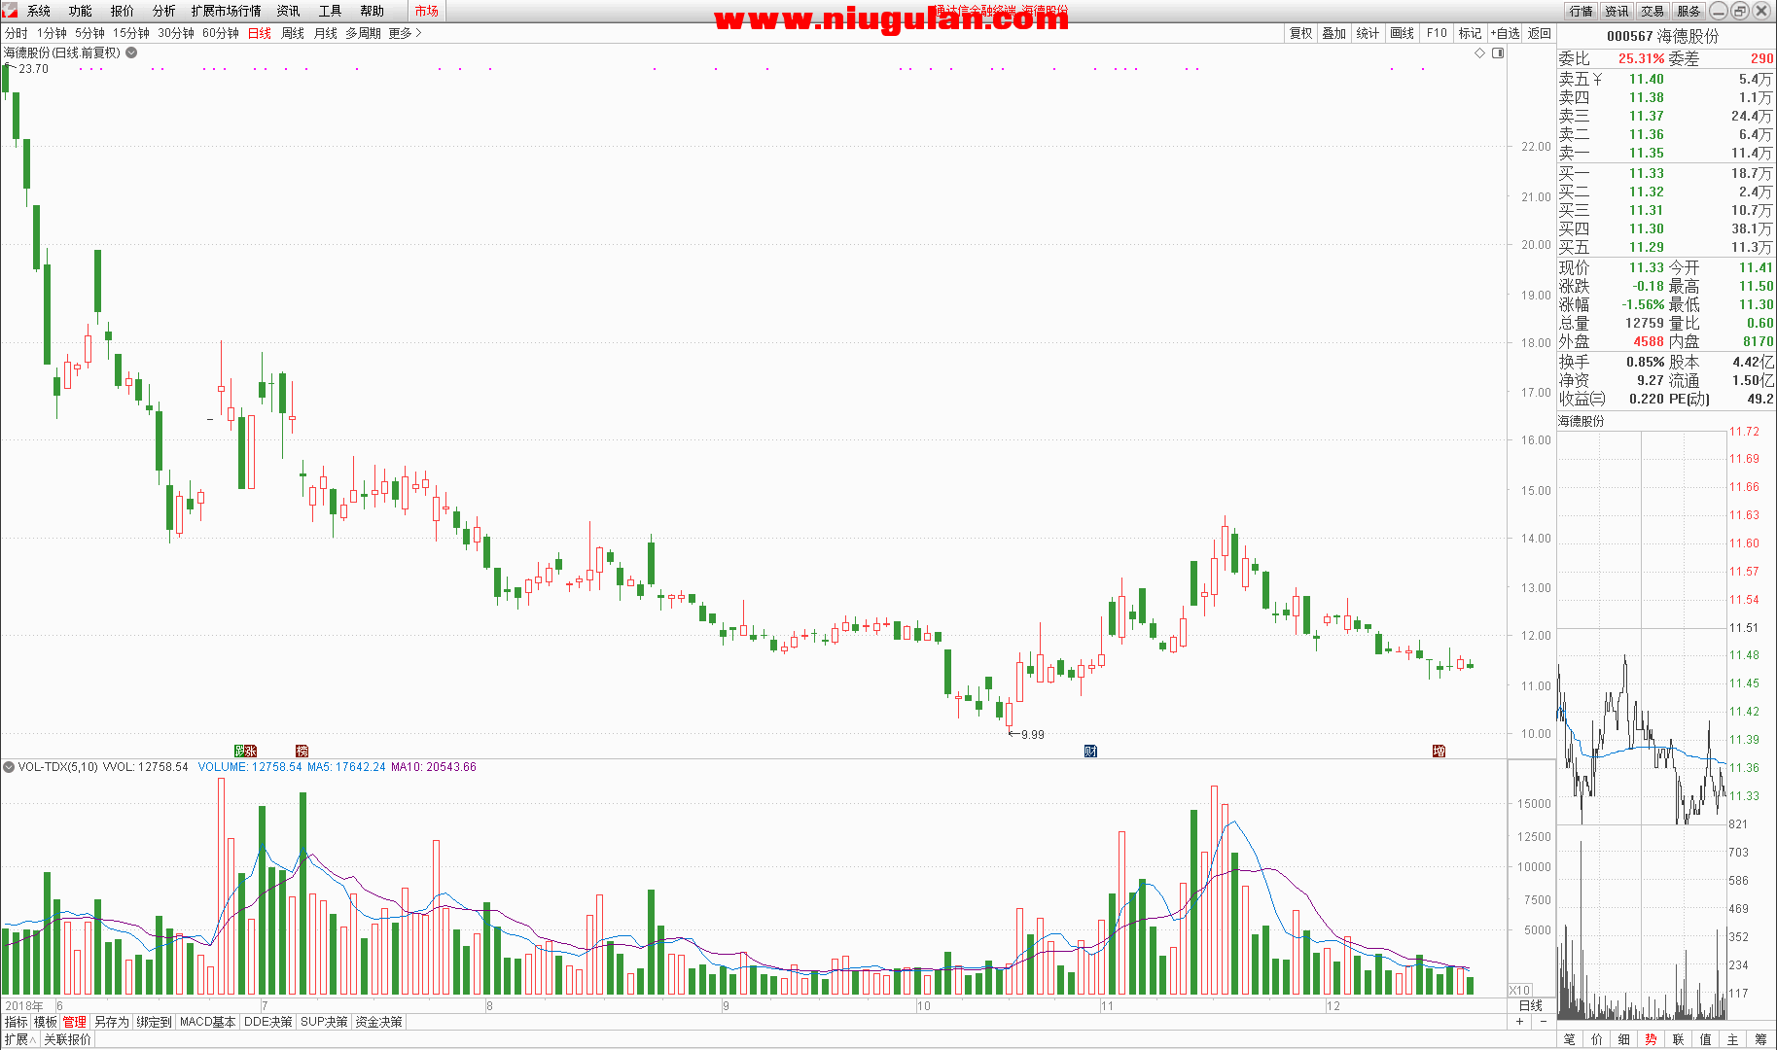Click the 标记 mark button
Viewport: 1777px width, 1050px height.
(x=1470, y=33)
